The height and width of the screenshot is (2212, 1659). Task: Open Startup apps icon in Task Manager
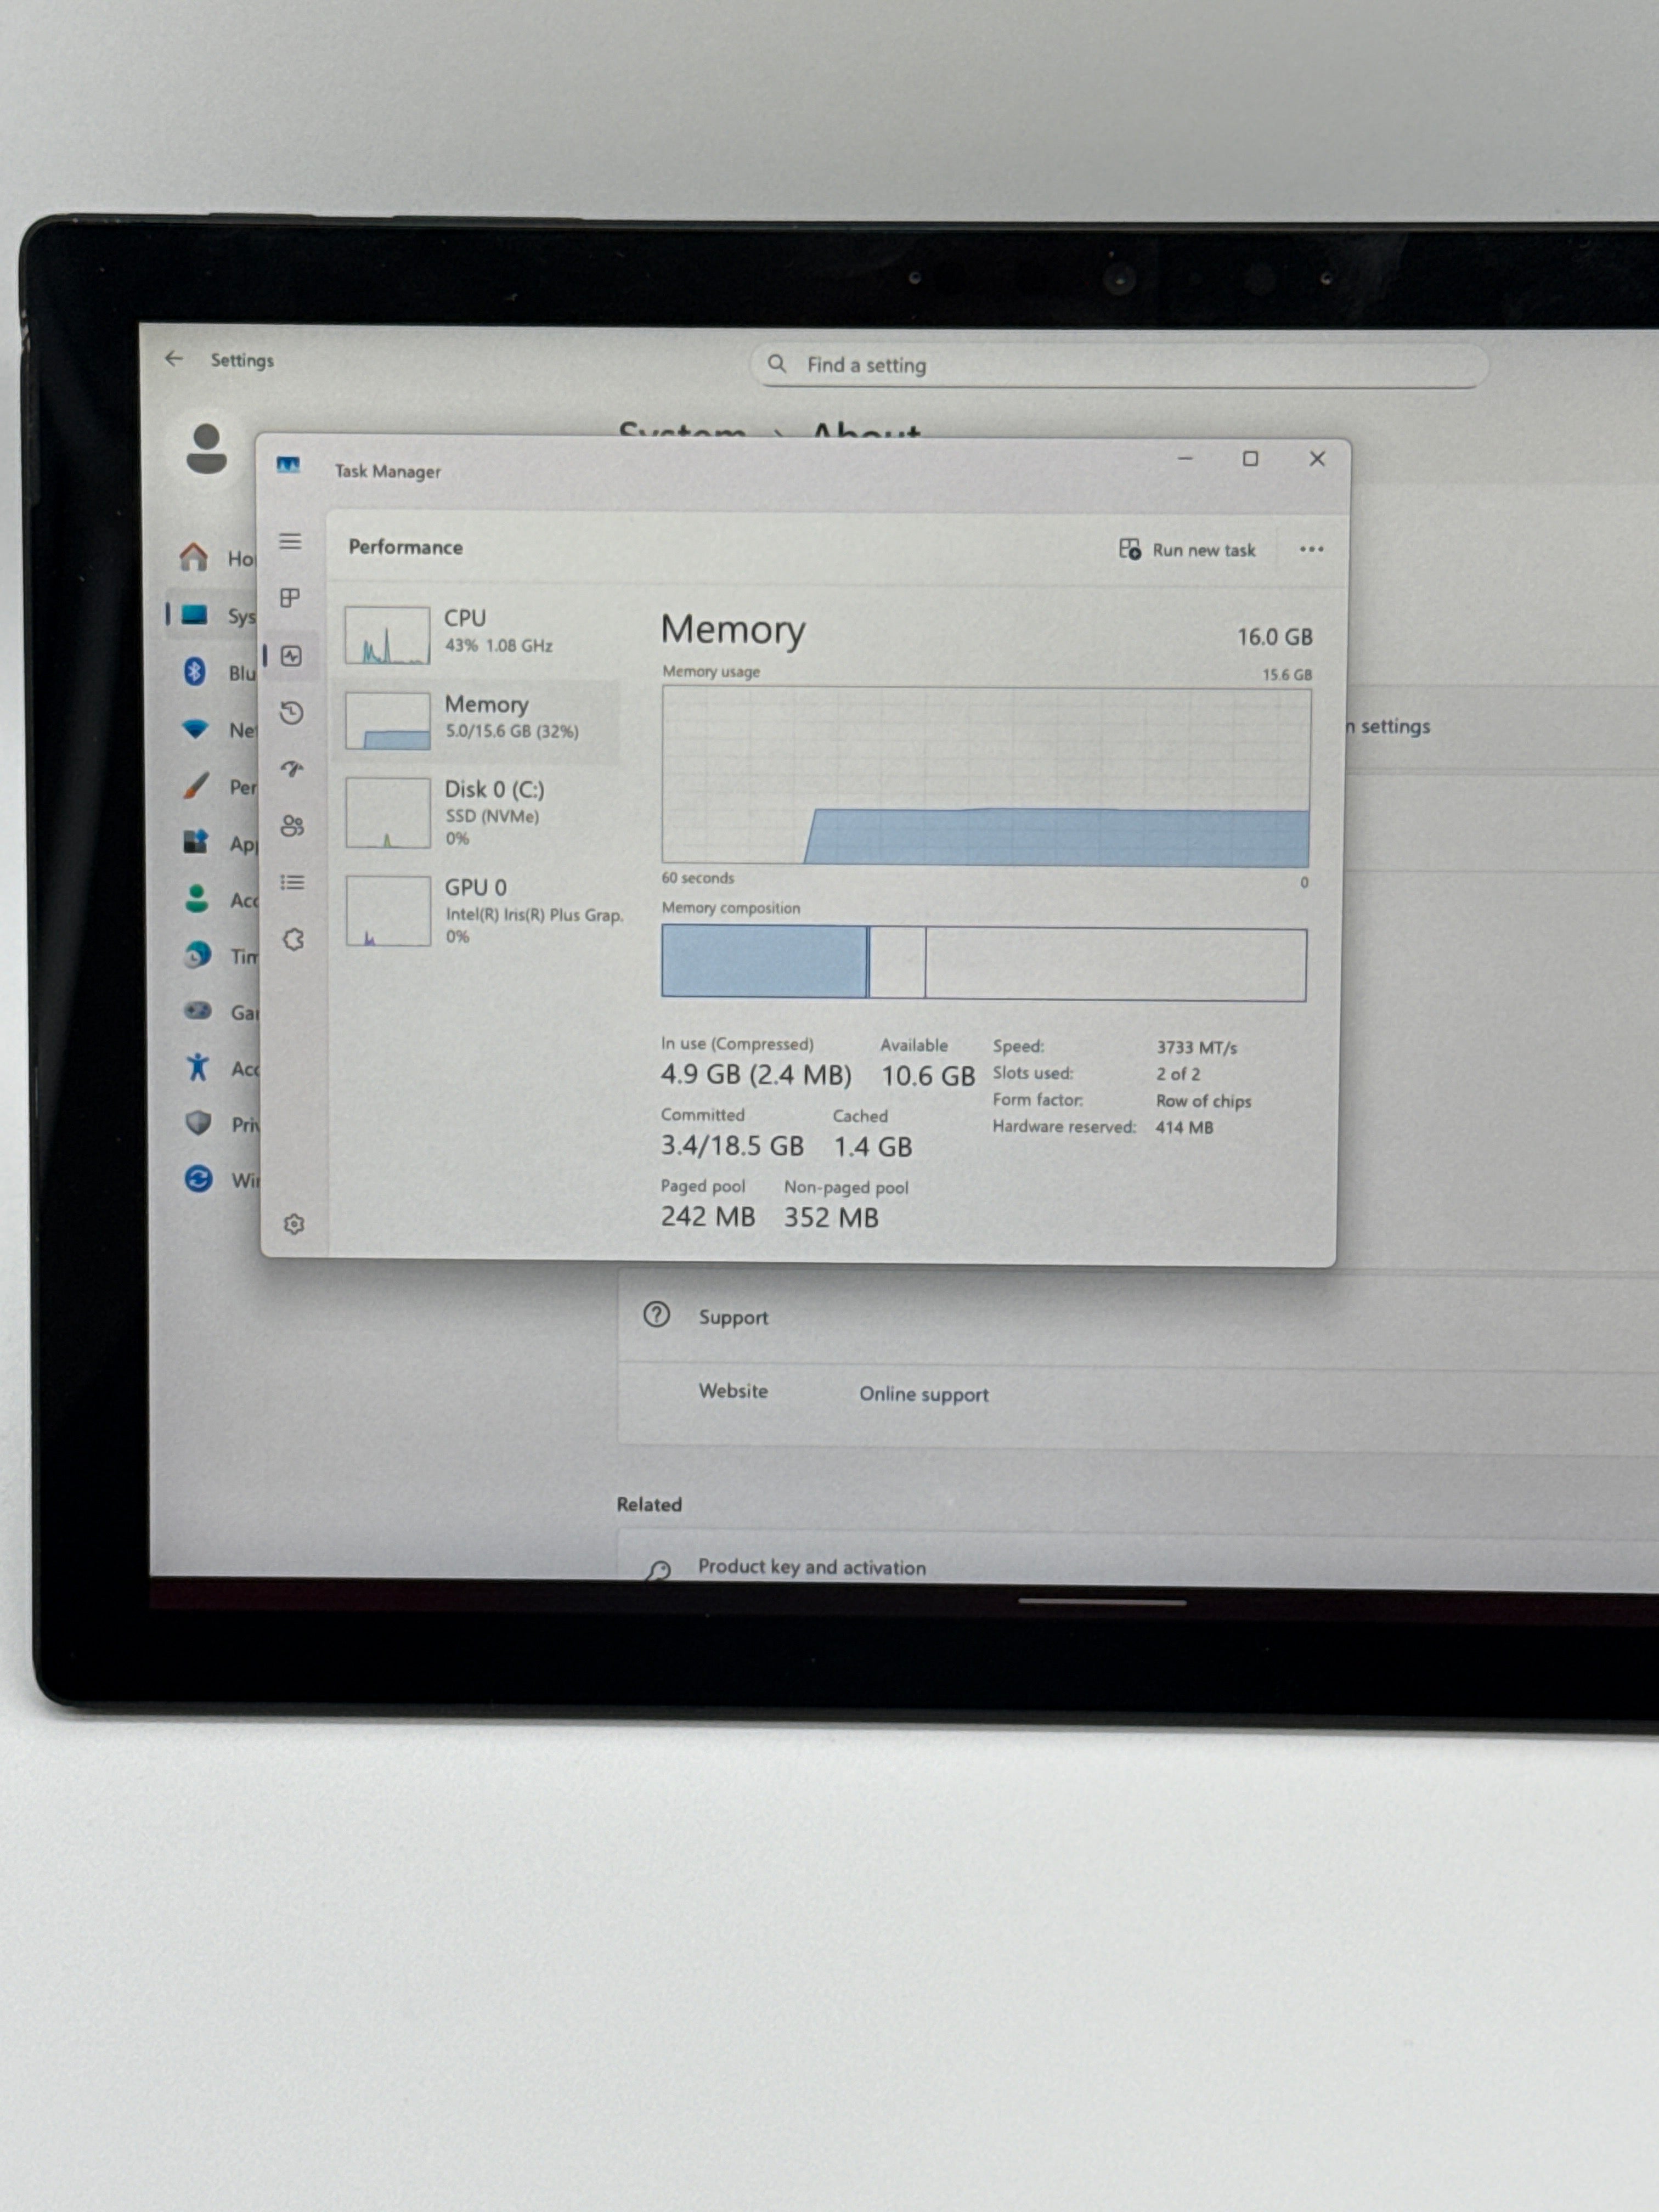292,768
